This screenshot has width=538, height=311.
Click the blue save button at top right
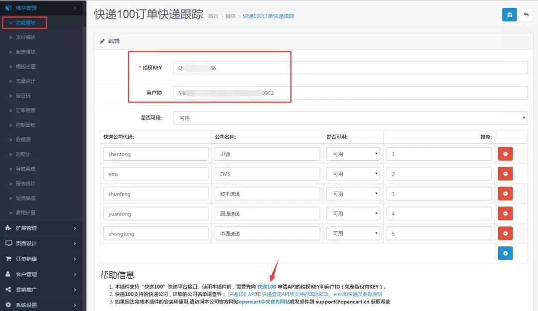point(510,15)
